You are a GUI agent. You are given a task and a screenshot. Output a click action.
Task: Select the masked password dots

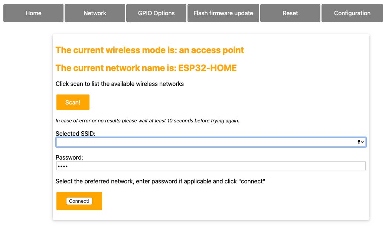(x=63, y=166)
